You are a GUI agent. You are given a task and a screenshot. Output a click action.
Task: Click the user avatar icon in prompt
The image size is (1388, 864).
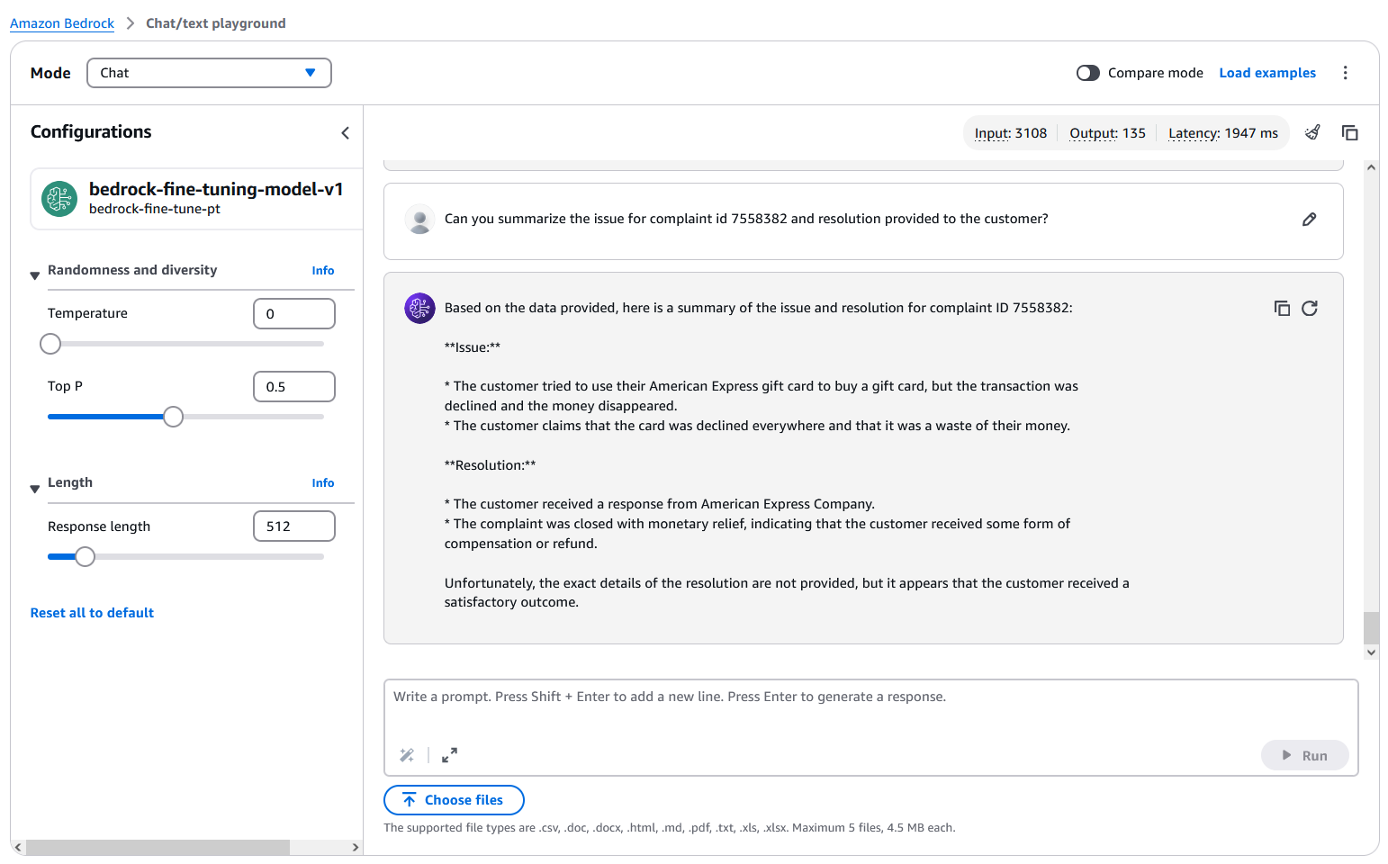point(419,220)
